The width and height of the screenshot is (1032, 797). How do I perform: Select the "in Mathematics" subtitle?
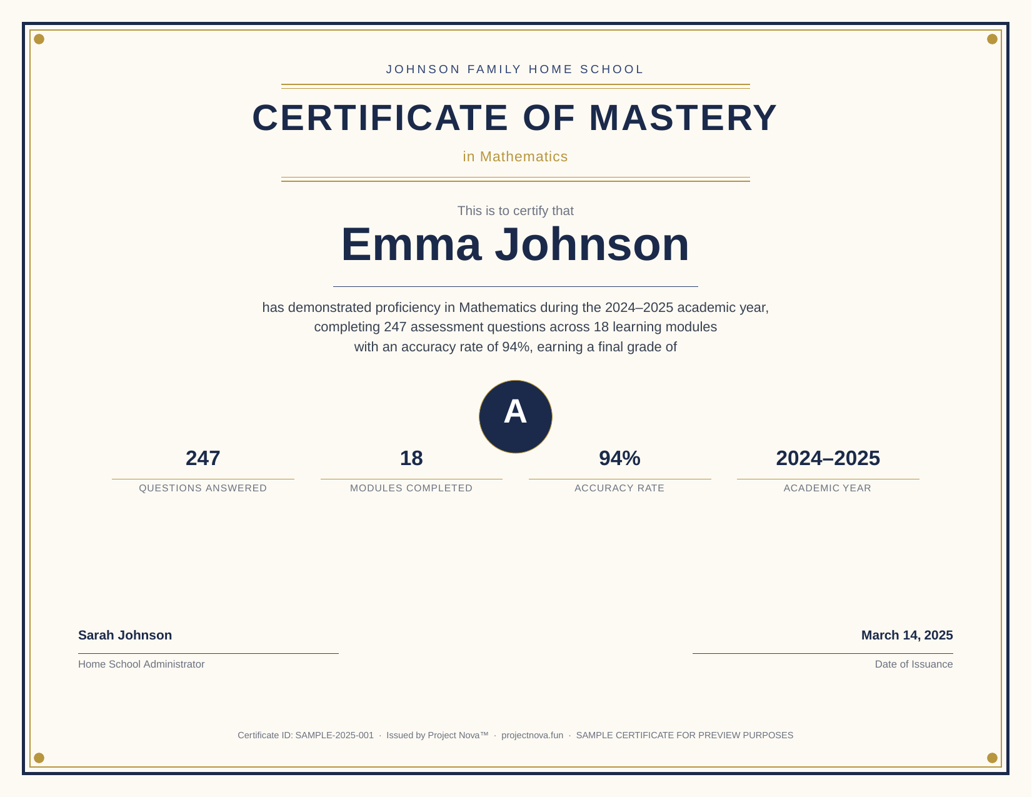(x=515, y=156)
